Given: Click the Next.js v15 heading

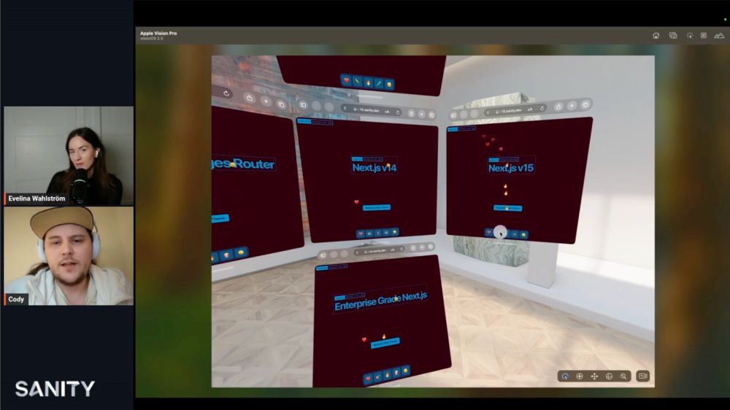Looking at the screenshot, I should coord(511,168).
